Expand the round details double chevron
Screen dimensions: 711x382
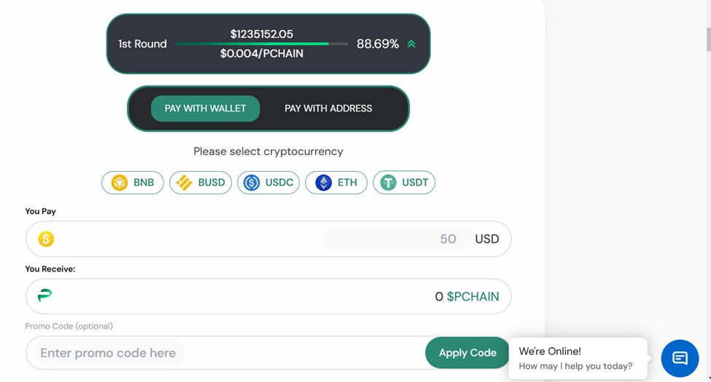tap(411, 44)
